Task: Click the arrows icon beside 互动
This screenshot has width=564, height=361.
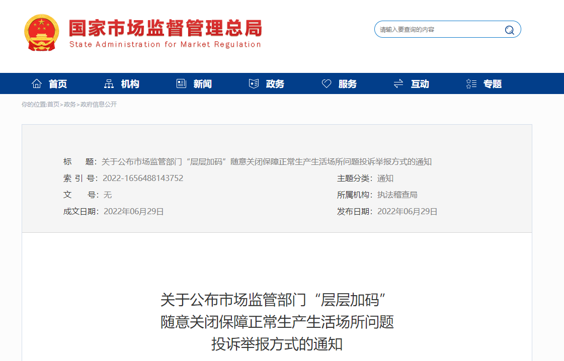Action: pyautogui.click(x=398, y=83)
